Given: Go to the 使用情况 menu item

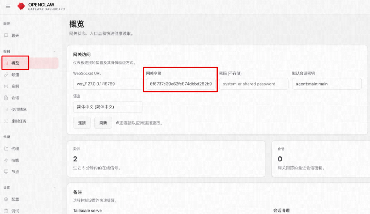Looking at the screenshot, I should point(19,110).
